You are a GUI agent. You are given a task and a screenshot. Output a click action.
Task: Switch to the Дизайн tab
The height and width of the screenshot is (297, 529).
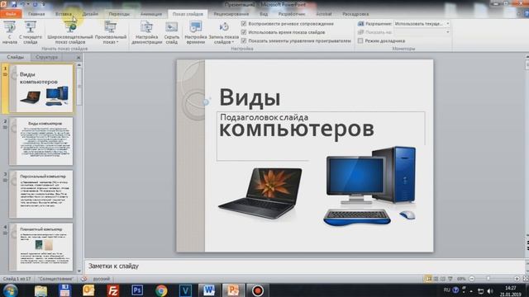tap(90, 14)
